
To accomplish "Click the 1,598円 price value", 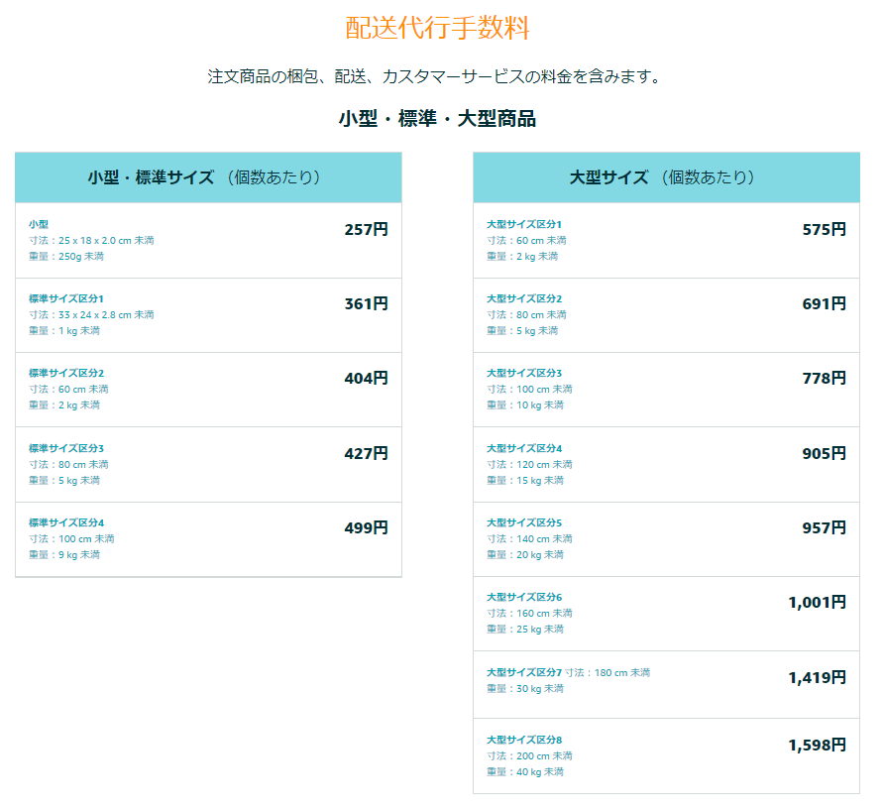I will 817,746.
